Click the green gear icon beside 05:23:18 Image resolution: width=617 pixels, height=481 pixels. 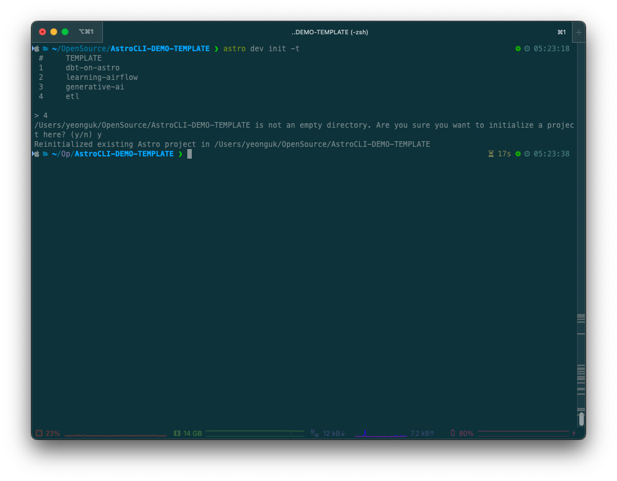[x=518, y=48]
